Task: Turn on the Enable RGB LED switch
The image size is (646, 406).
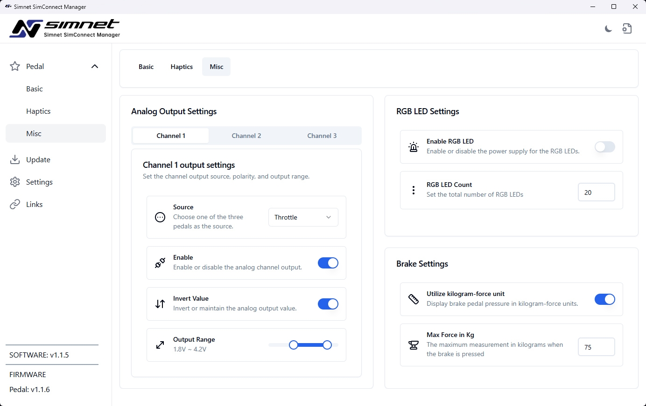Action: pos(604,147)
